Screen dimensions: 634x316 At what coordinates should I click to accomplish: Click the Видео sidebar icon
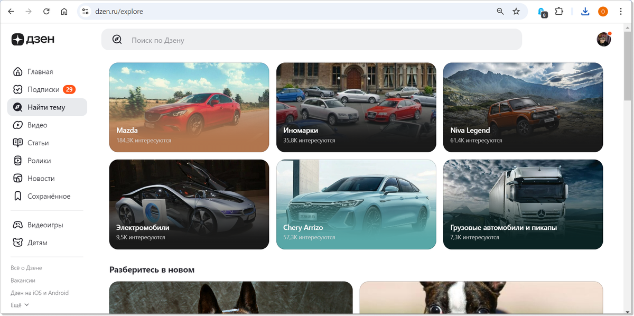point(18,125)
